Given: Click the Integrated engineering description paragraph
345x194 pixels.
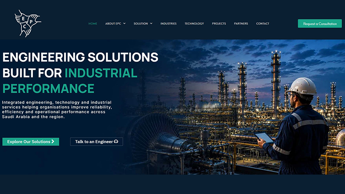Looking at the screenshot, I should click(57, 110).
